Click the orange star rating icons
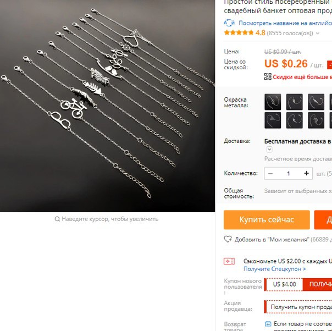Screen dimensions: 332x331 click(239, 32)
